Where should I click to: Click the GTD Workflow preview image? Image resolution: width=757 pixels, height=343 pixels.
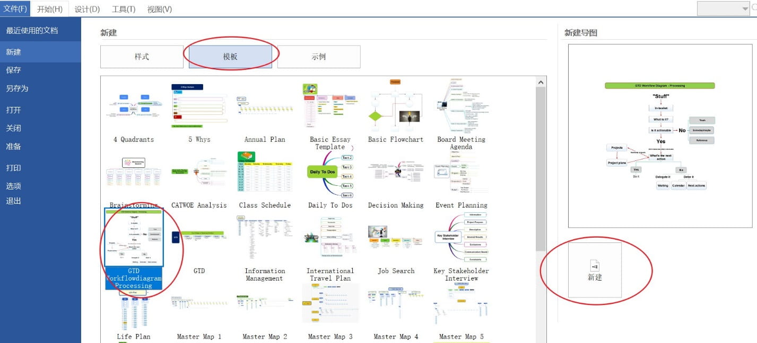point(660,136)
